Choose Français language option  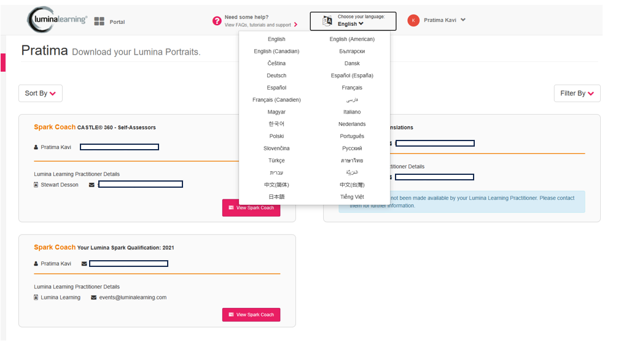pos(352,88)
